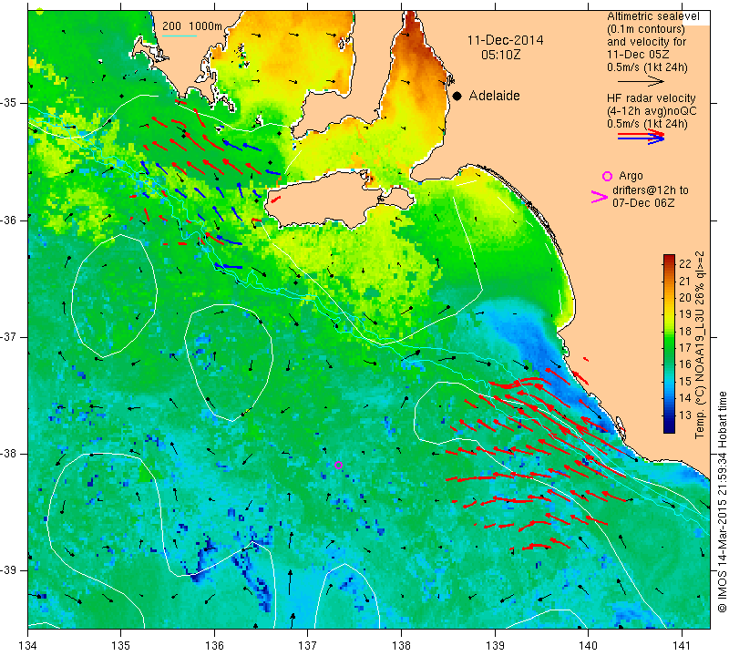Click the 'Altimetric sealevel' legend heading

coord(653,16)
